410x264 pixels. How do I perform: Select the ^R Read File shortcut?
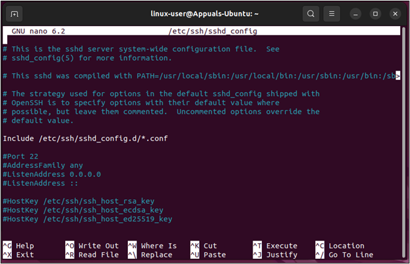point(92,255)
